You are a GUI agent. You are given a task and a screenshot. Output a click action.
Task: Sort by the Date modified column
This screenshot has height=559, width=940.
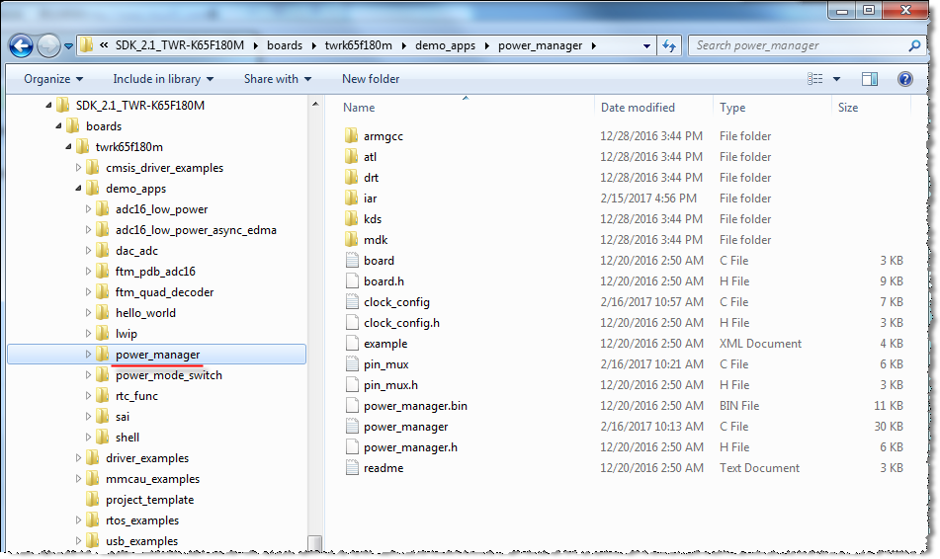[x=638, y=108]
